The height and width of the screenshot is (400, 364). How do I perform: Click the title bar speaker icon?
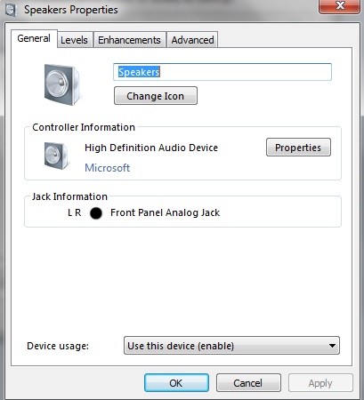(11, 10)
